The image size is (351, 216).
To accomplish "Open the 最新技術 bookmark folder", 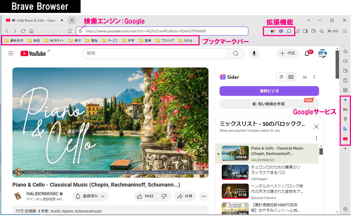I will tap(14, 41).
